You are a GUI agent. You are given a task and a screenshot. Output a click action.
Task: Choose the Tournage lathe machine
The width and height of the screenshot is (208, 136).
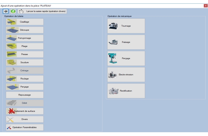pyautogui.click(x=126, y=26)
